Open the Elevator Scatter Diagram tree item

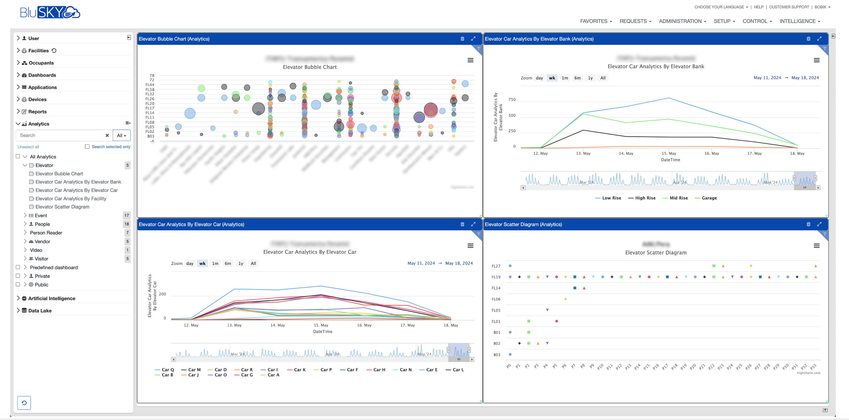[62, 207]
